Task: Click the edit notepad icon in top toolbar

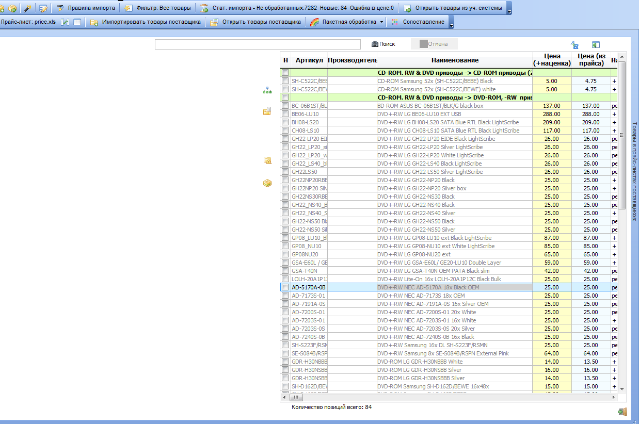Action: click(44, 8)
